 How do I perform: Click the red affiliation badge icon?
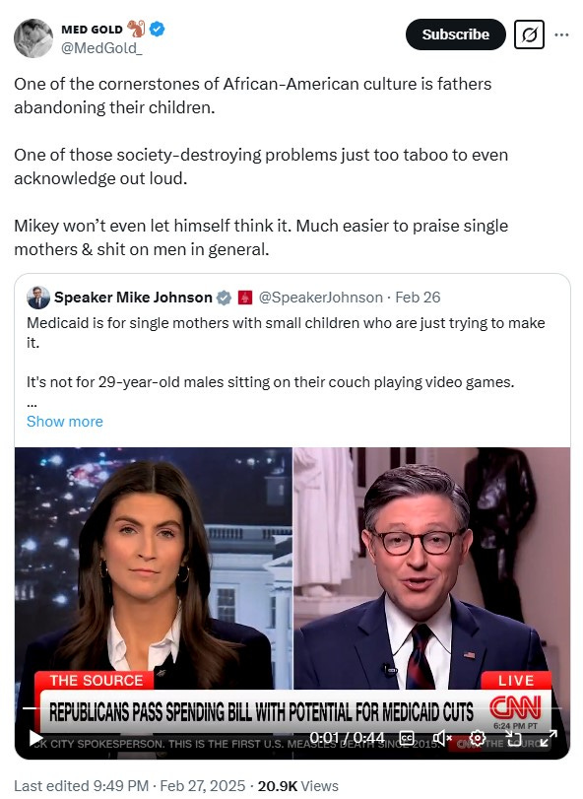(x=245, y=298)
